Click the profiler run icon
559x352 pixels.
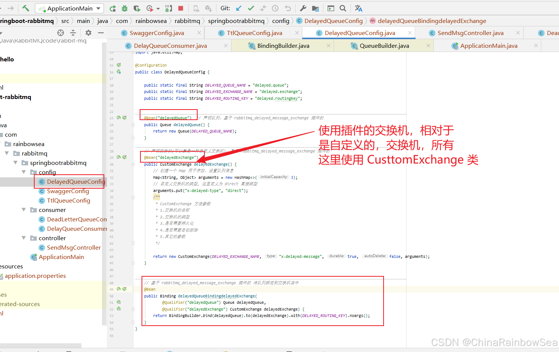tap(150, 8)
